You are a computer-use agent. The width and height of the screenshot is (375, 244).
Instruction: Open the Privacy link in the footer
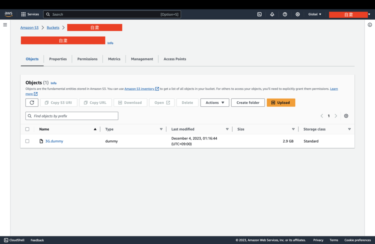click(x=318, y=240)
